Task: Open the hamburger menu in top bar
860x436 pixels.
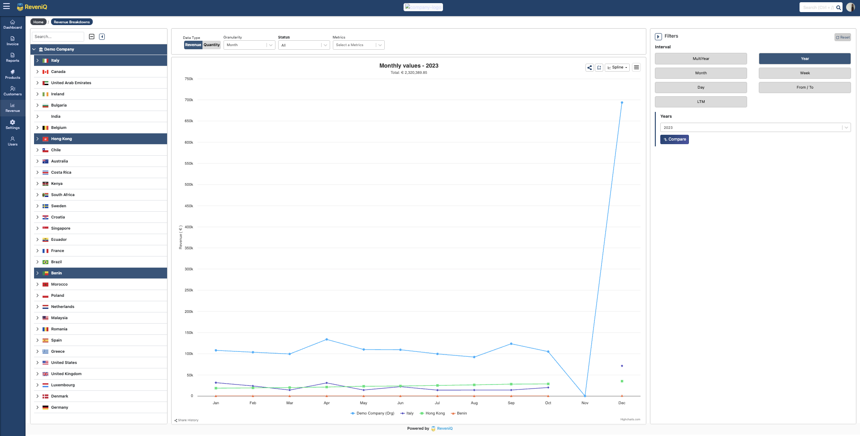Action: click(7, 7)
